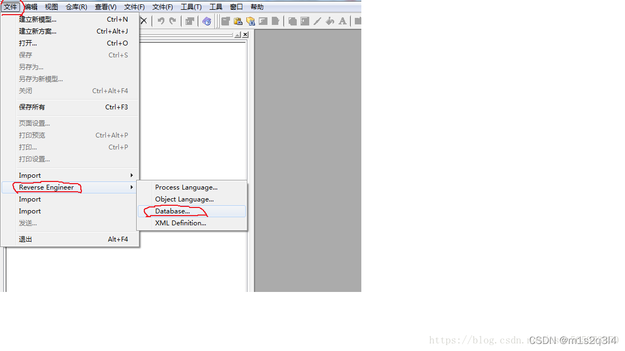The width and height of the screenshot is (625, 351).
Task: Click the black X delete toolbar icon
Action: coord(143,21)
